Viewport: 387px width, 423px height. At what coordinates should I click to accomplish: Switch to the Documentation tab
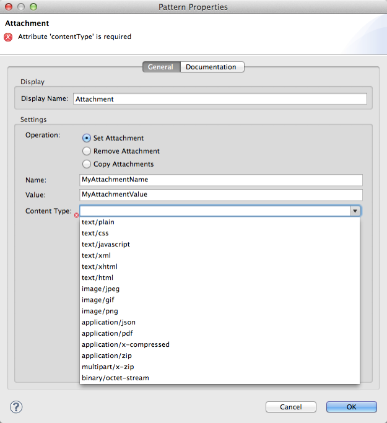point(211,67)
